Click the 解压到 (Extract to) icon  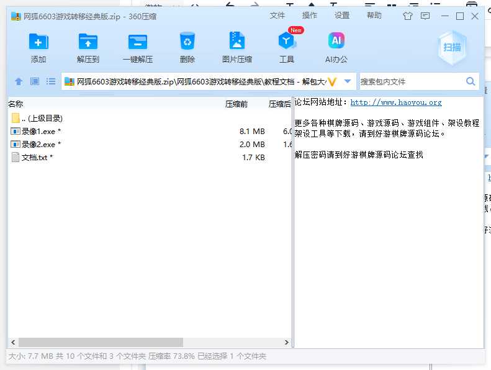point(88,42)
